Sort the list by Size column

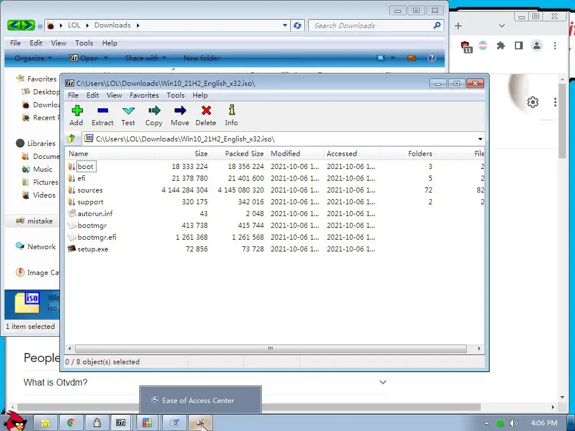(x=183, y=154)
